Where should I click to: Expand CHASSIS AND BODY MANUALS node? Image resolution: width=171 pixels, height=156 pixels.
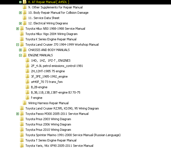pyautogui.click(x=20, y=50)
